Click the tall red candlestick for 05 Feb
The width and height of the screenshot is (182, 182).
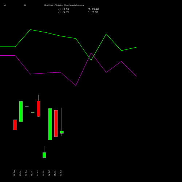click(56, 123)
